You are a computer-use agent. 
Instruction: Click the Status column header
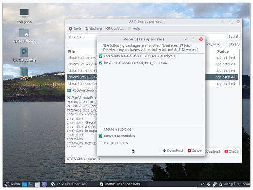point(223,51)
